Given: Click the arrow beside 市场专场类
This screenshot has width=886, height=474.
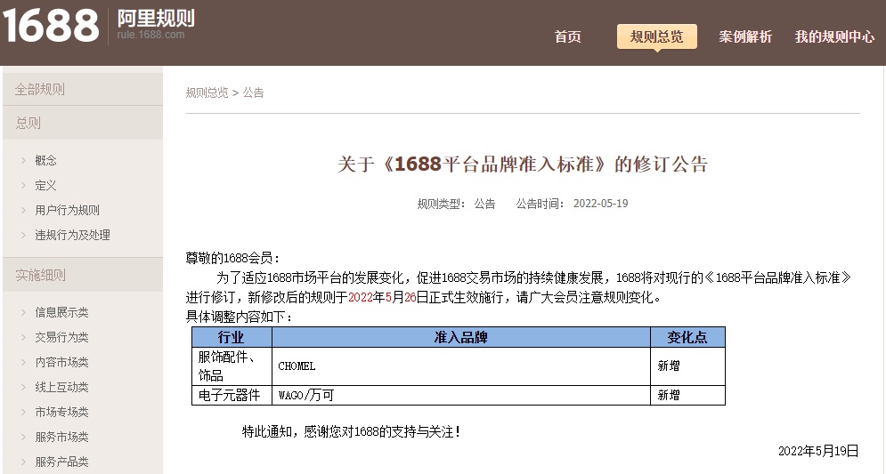Looking at the screenshot, I should point(24,412).
